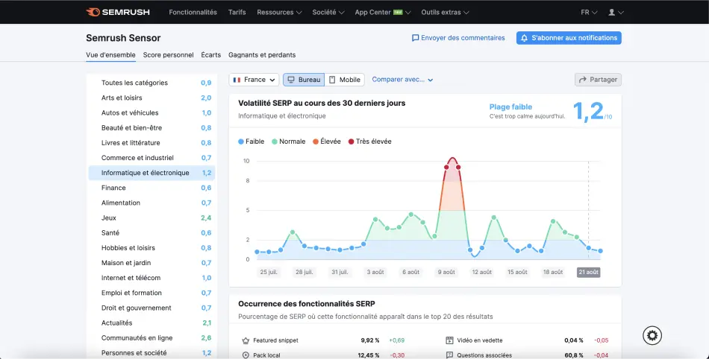Screen dimensions: 709x359
Task: Select Emploi et formation category
Action: point(152,293)
